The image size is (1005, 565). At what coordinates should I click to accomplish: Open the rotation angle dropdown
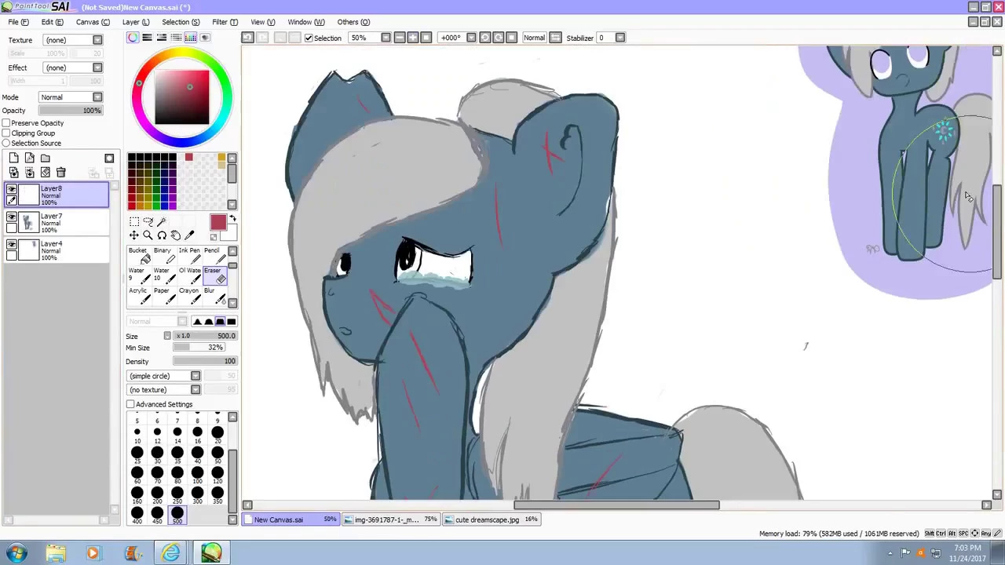coord(471,38)
